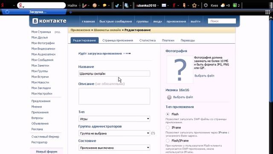
Task: Open приложения in header menu
Action: tap(176, 21)
